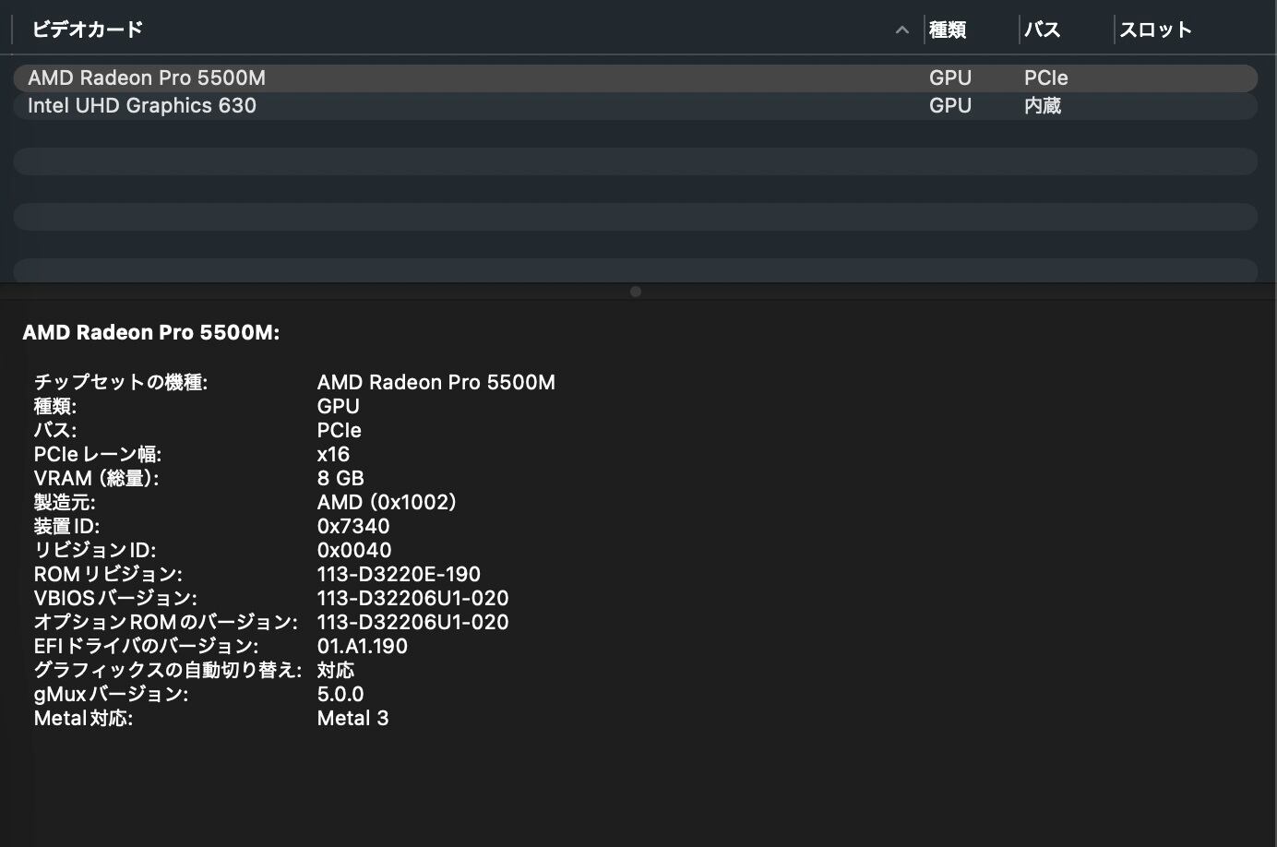Click the EFI driver version 01.A1.190
This screenshot has width=1277, height=847.
(x=362, y=646)
